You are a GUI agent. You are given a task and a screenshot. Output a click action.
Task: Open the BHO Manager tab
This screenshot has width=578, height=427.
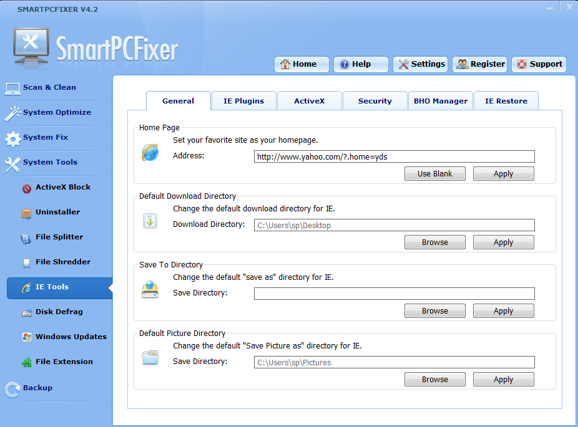pos(441,101)
